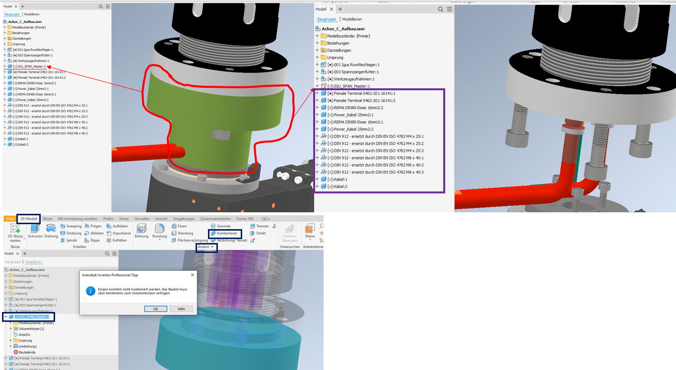Expand Beziehungen in the top-left browser
Viewport: 676px width, 370px height.
(4, 33)
